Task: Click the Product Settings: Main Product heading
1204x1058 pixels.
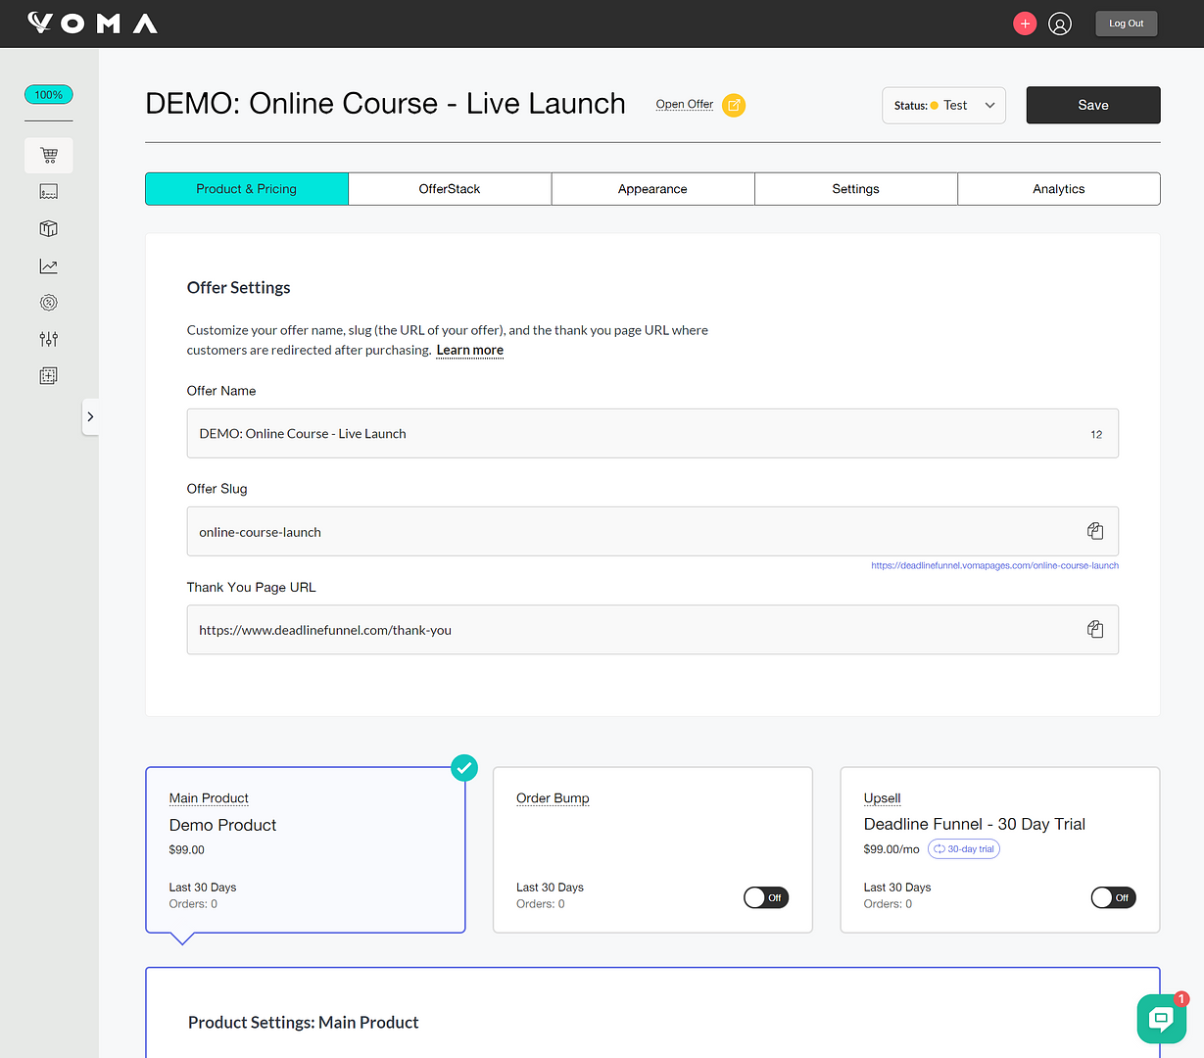Action: [x=304, y=1022]
